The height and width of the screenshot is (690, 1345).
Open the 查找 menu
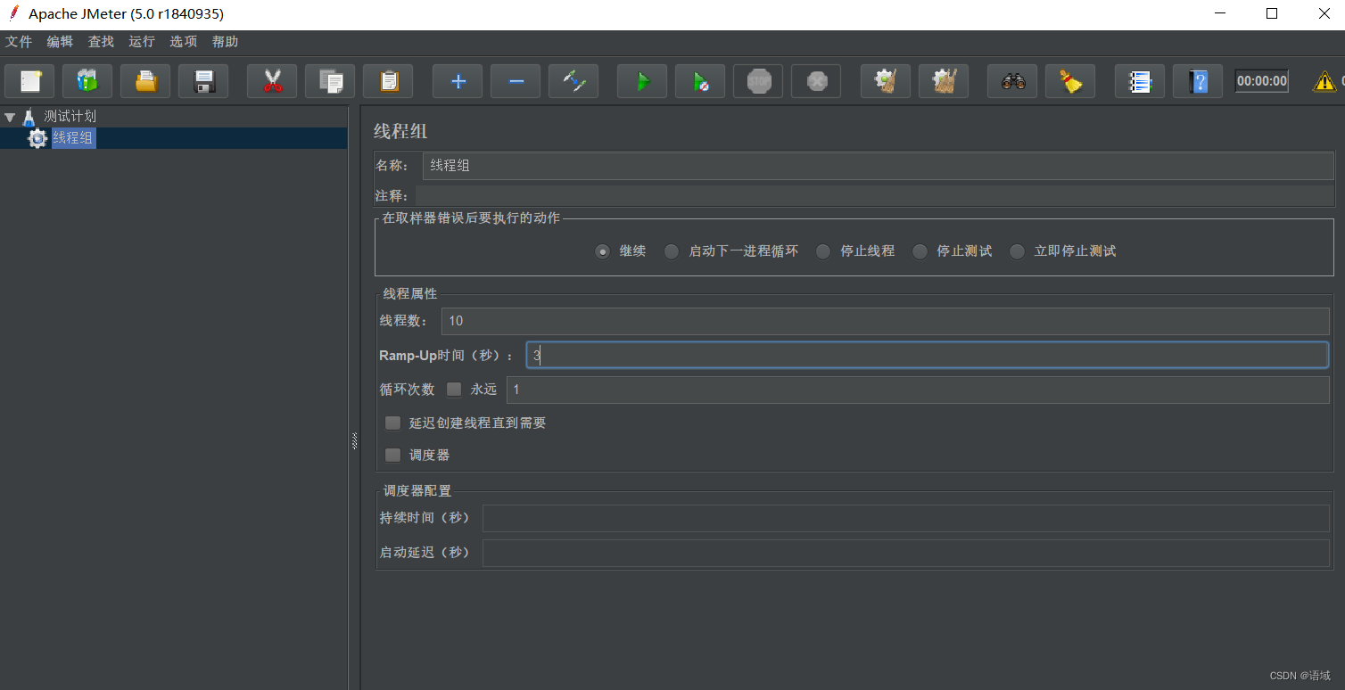[101, 42]
